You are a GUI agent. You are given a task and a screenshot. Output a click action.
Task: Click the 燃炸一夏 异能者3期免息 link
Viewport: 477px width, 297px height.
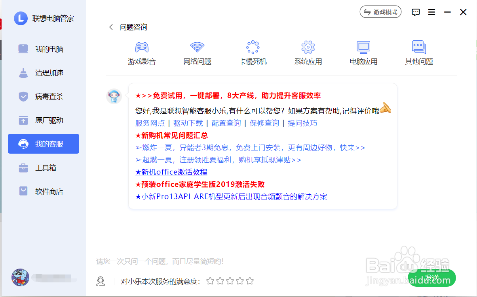pyautogui.click(x=250, y=148)
